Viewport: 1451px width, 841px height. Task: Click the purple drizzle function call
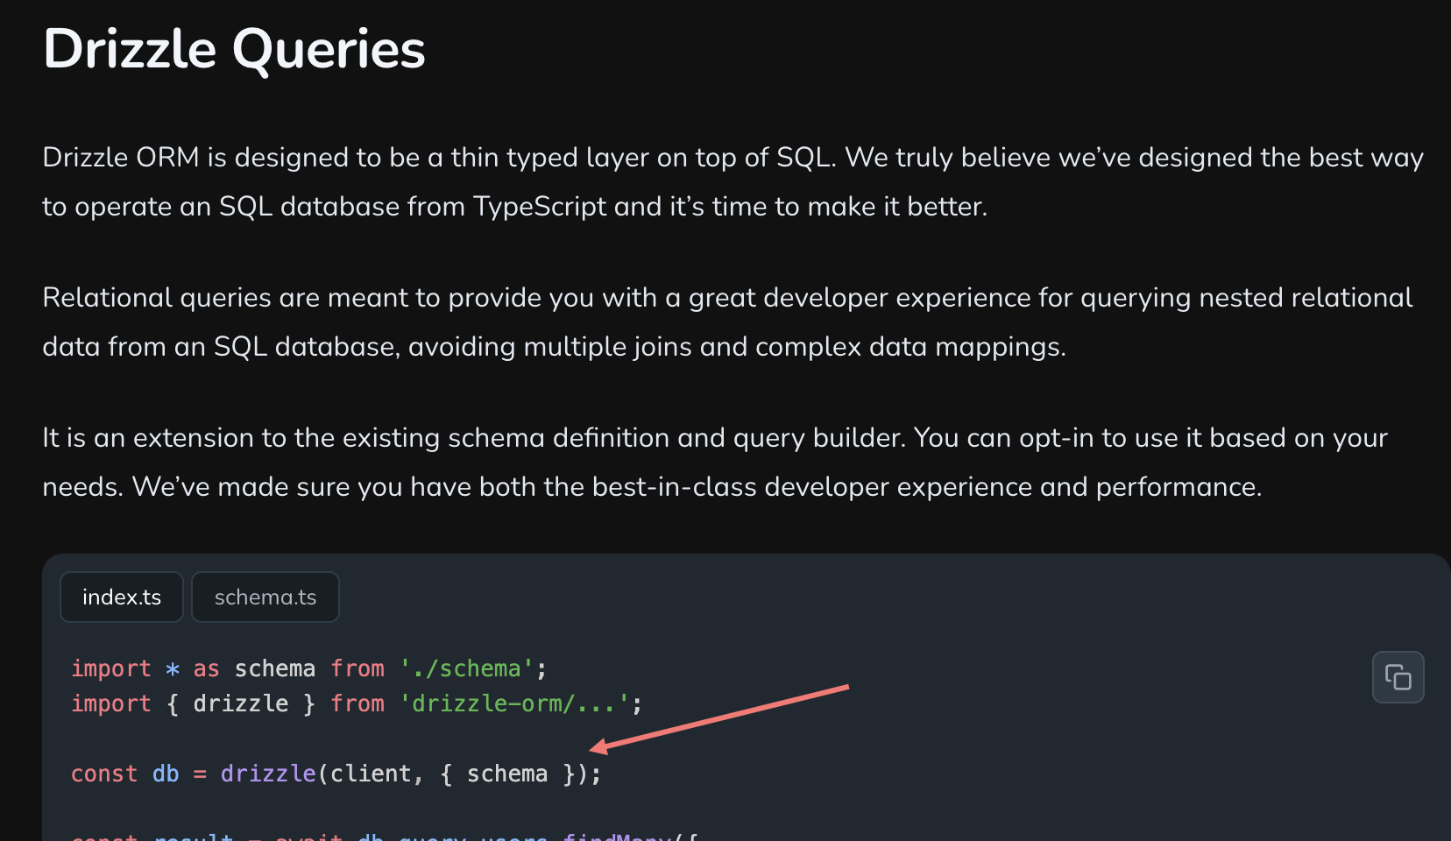(268, 774)
